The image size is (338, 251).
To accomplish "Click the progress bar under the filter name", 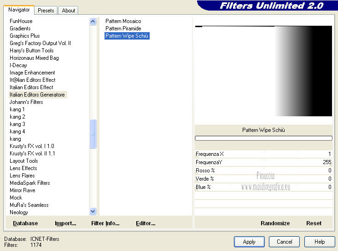I will point(263,138).
